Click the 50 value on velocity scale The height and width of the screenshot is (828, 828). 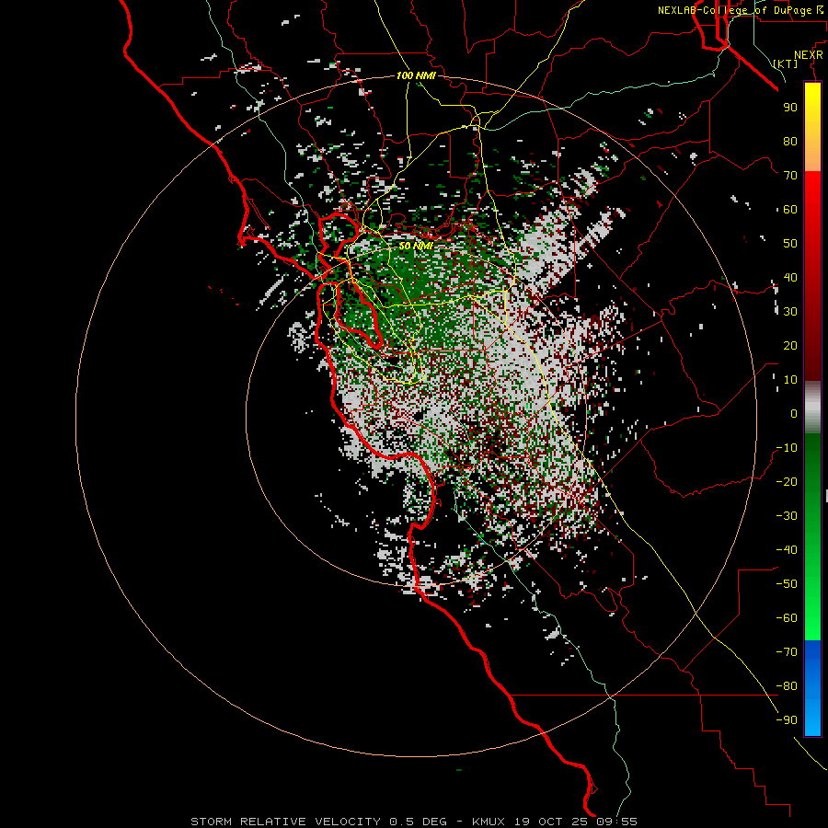click(x=790, y=244)
